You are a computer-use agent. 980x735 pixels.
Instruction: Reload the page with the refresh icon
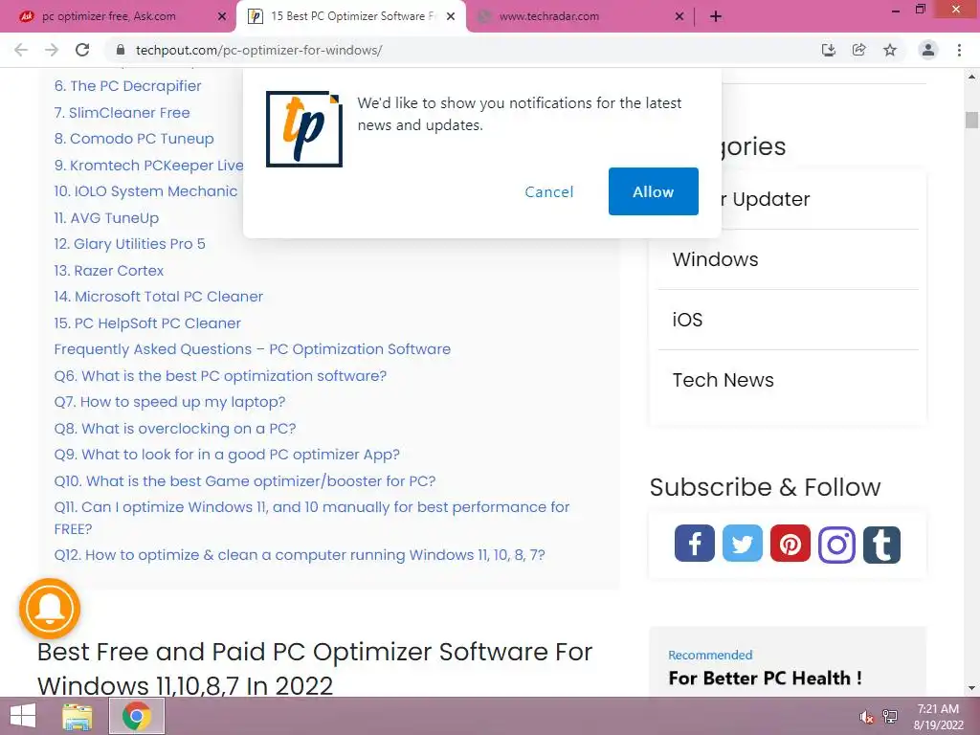coord(82,50)
